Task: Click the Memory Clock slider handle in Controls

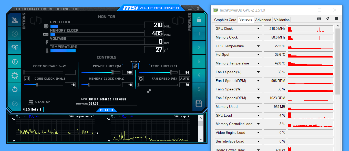Action: (89, 85)
